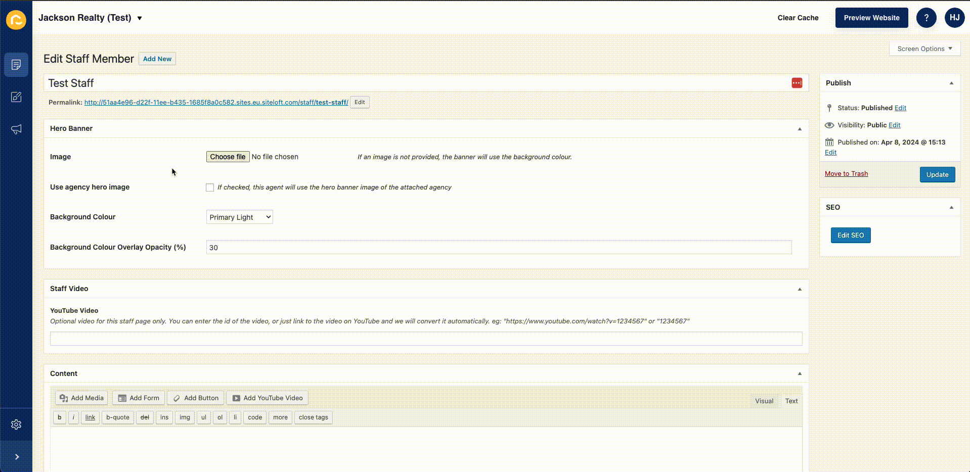This screenshot has width=970, height=472.
Task: Insert an image using the img editor button
Action: (x=184, y=417)
